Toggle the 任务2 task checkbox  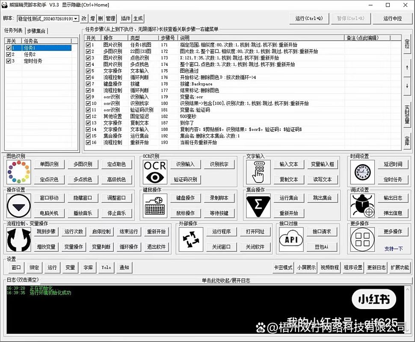9,54
